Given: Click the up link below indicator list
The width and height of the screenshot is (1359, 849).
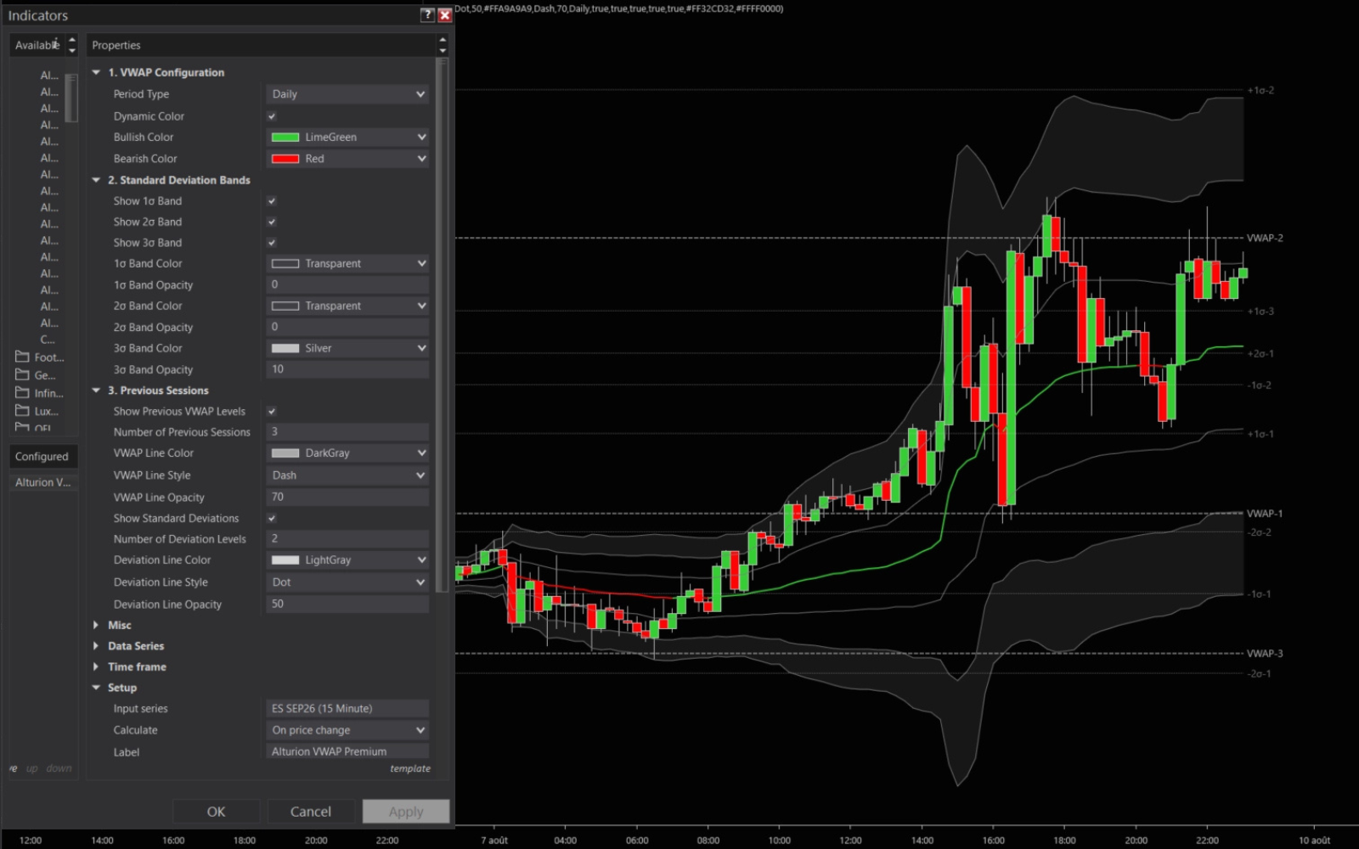Looking at the screenshot, I should click(32, 768).
